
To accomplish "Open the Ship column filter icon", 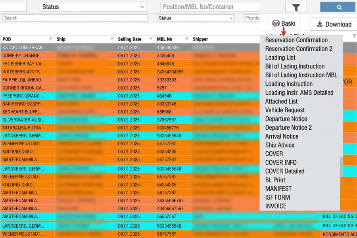I will (112, 39).
